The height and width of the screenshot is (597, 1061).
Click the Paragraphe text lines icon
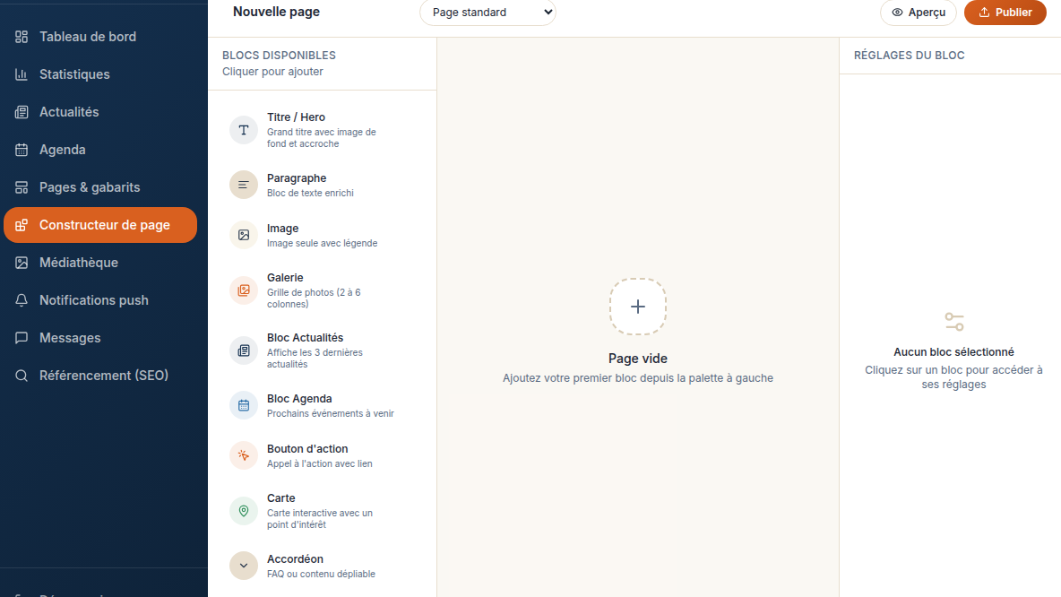(244, 185)
